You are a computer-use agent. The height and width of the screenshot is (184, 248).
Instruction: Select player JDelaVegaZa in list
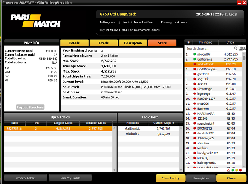tap(213, 138)
